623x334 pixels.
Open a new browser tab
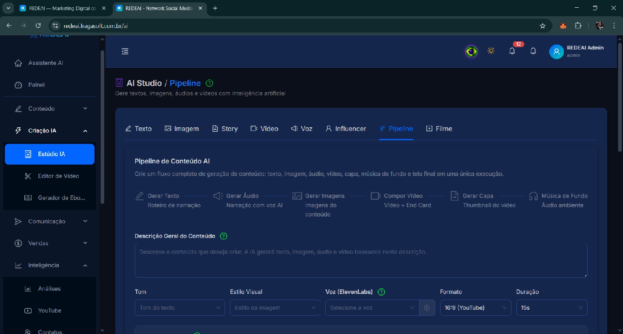215,8
